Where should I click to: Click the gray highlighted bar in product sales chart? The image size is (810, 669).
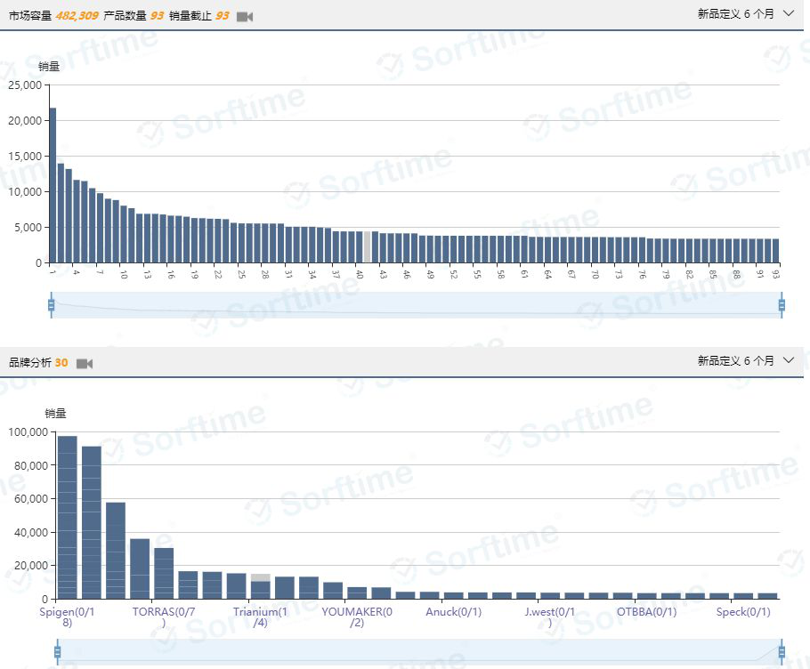click(367, 246)
